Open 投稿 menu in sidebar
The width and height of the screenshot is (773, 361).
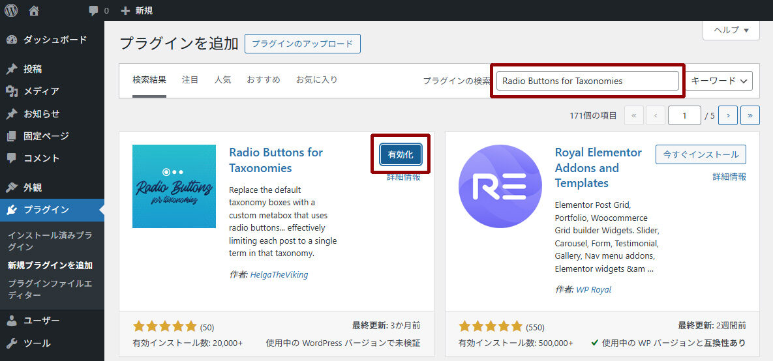[x=52, y=69]
